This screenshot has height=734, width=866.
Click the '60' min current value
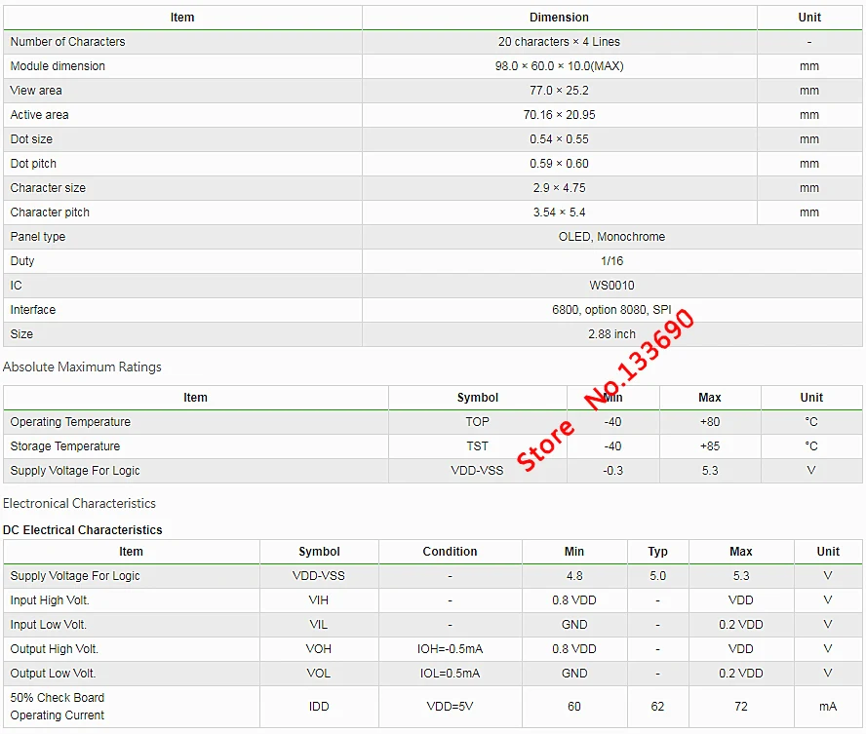573,707
